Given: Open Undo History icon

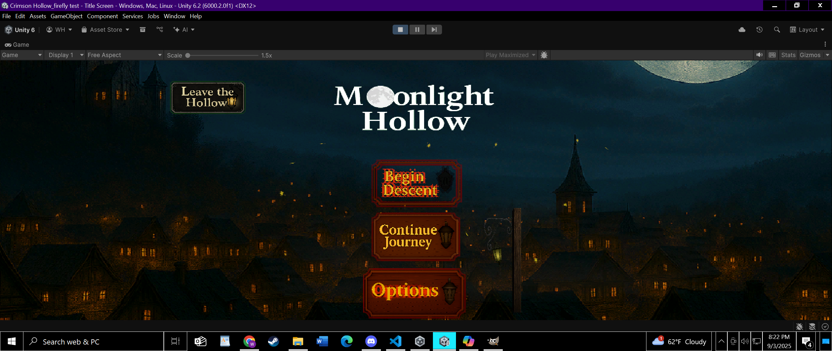Looking at the screenshot, I should 759,30.
